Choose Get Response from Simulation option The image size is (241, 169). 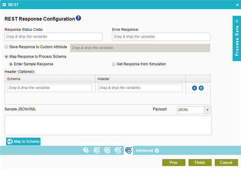(x=113, y=64)
